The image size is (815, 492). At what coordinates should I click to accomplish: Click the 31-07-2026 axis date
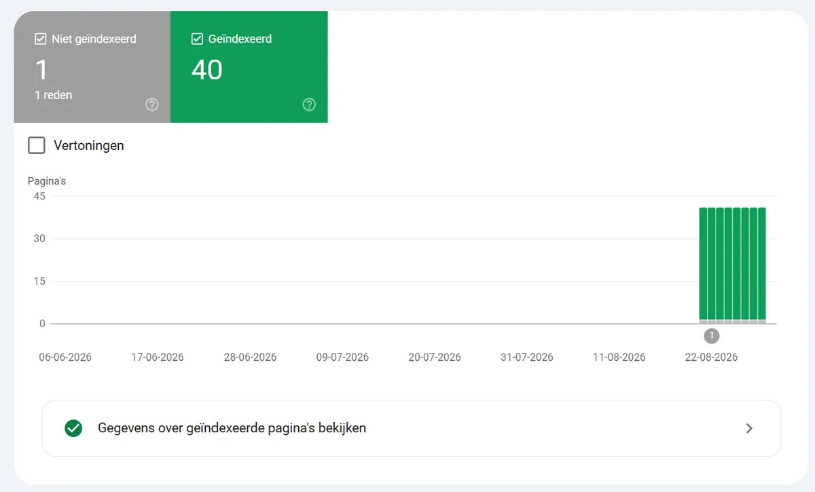click(x=527, y=358)
